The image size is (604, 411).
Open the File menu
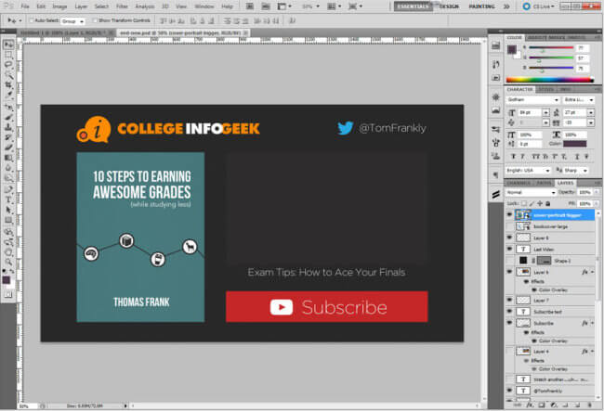(x=25, y=6)
